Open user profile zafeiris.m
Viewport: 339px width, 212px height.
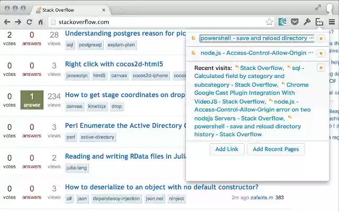tap(262, 198)
